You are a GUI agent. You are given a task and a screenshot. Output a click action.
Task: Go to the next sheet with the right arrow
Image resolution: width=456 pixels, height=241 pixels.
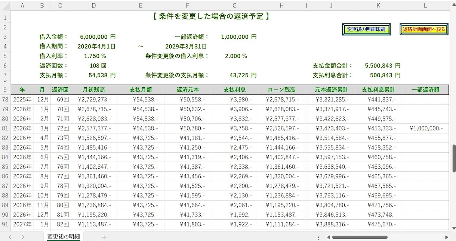coord(23,237)
